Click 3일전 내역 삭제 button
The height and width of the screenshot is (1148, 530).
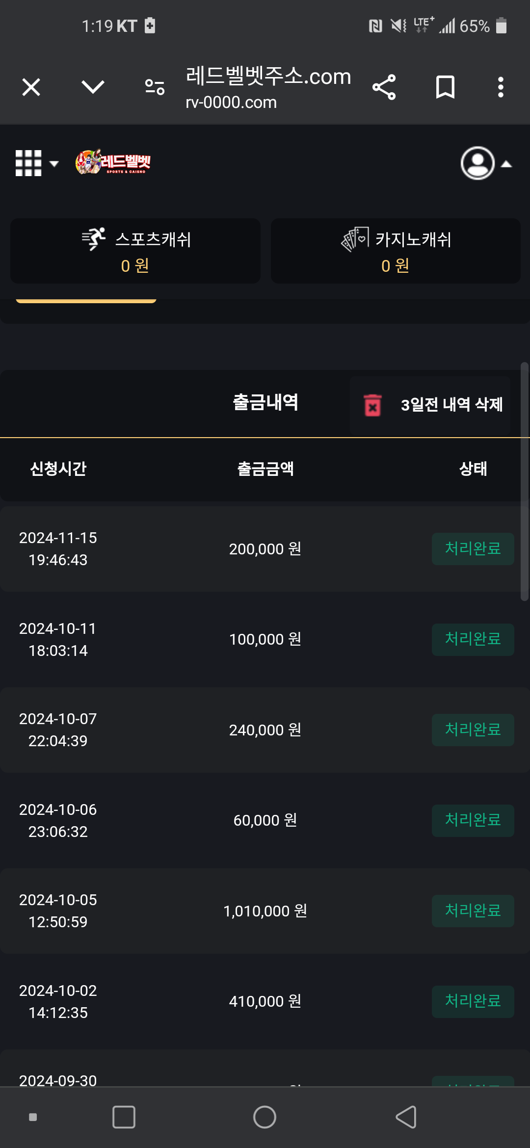coord(430,405)
